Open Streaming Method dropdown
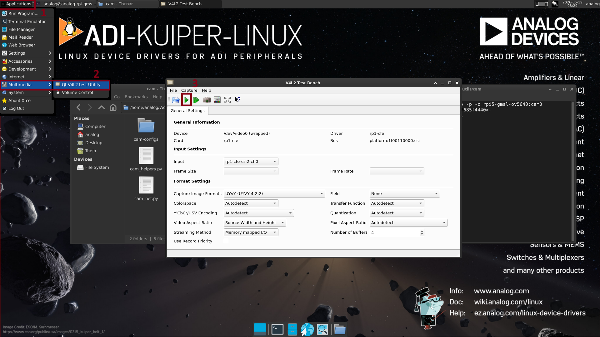Image resolution: width=600 pixels, height=337 pixels. (x=251, y=232)
